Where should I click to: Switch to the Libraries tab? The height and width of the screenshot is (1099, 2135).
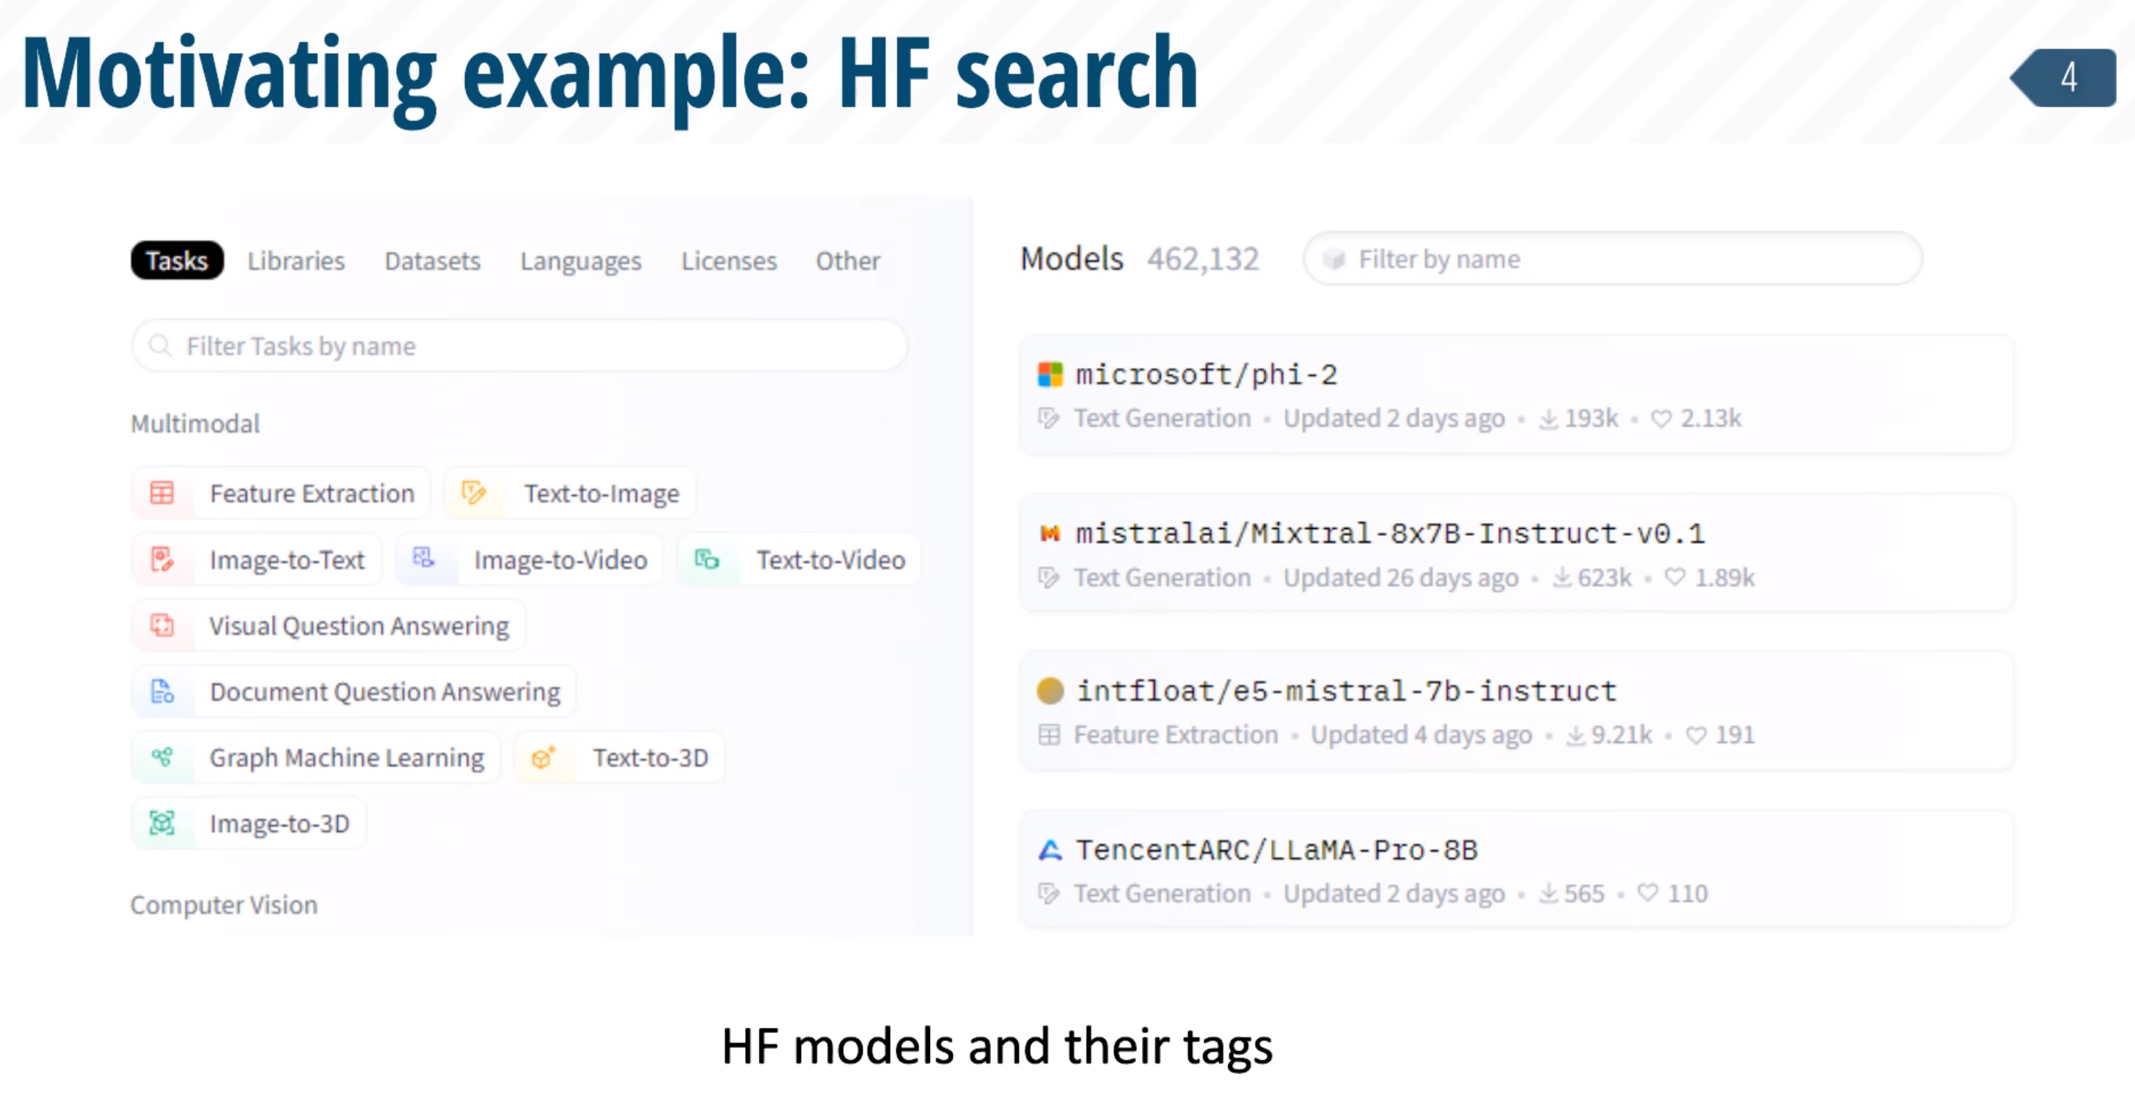tap(296, 260)
